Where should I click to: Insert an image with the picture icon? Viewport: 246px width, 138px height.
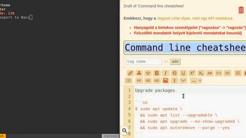pos(165,80)
